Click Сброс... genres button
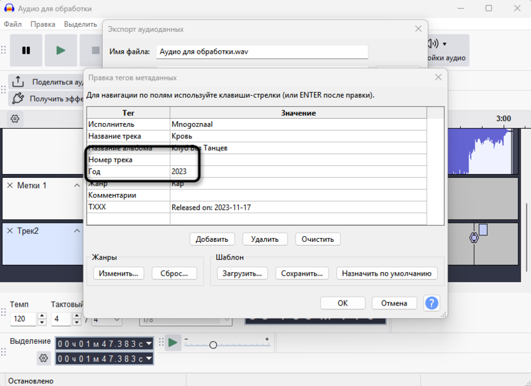531x386 pixels. (174, 273)
